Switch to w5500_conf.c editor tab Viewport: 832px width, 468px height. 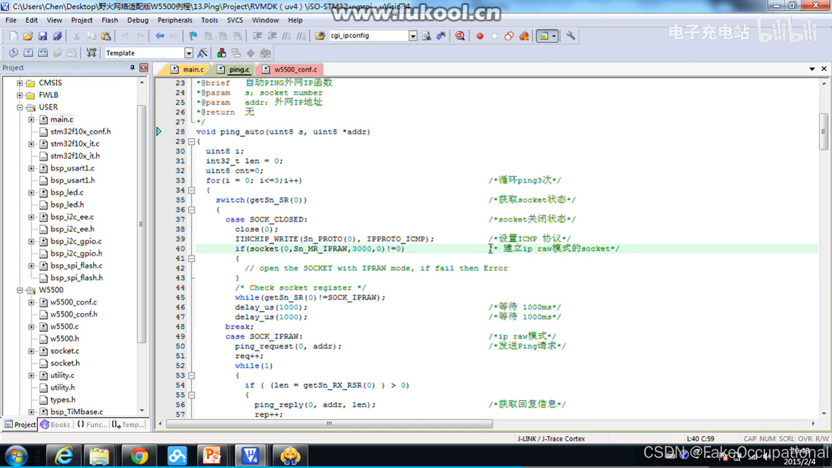coord(290,69)
